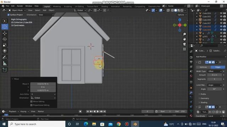Select Edges bevel affect option
227x127 pixels.
218,67
